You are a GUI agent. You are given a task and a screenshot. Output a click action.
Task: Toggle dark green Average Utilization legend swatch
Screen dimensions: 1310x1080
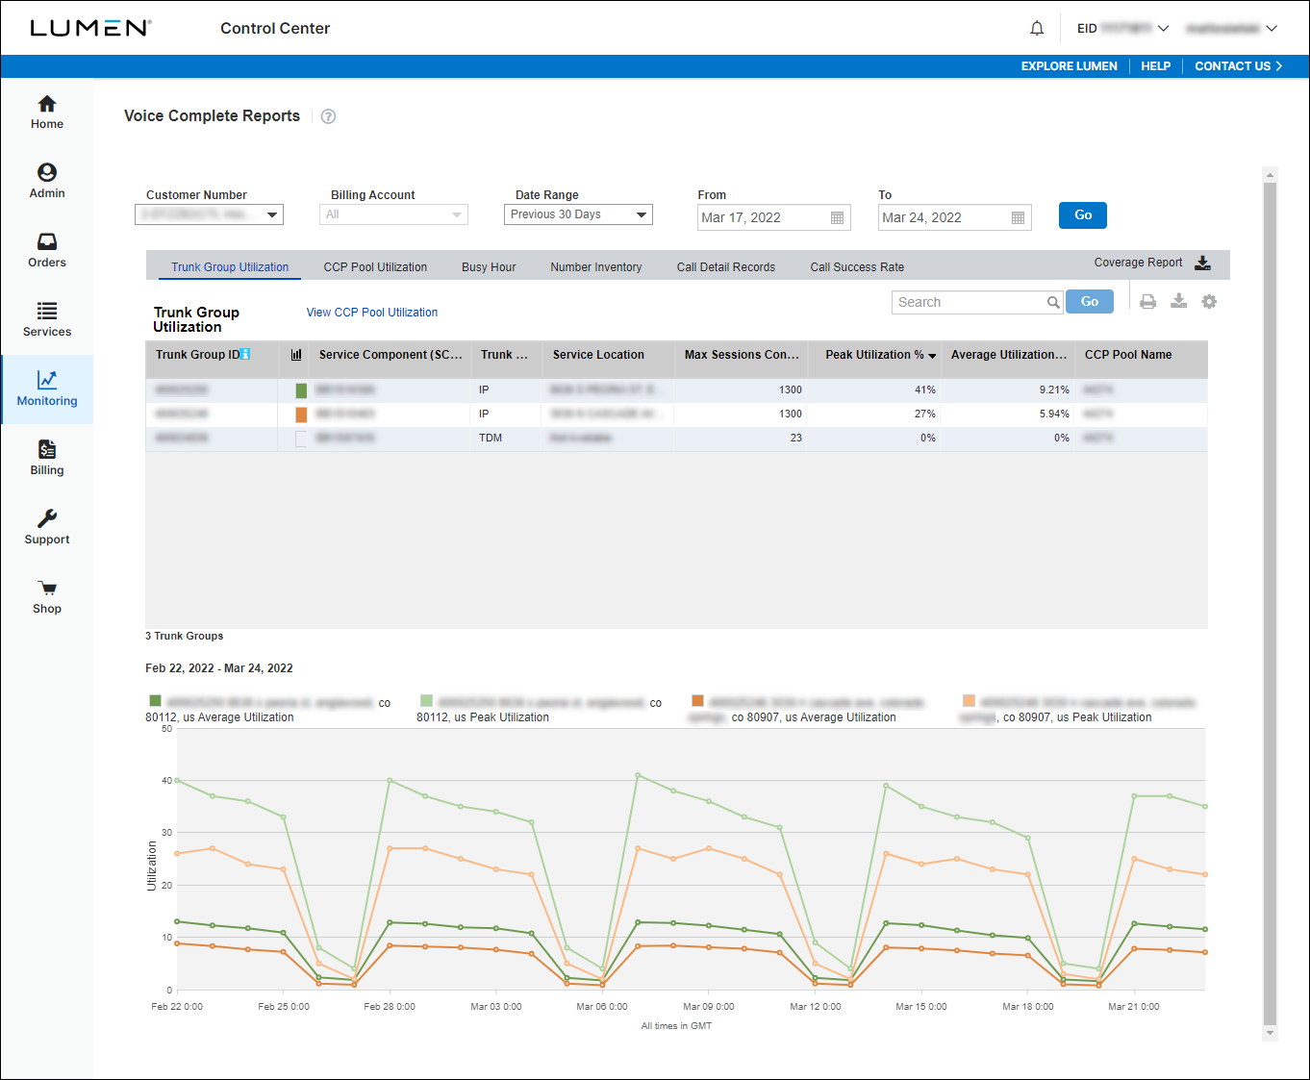click(155, 701)
